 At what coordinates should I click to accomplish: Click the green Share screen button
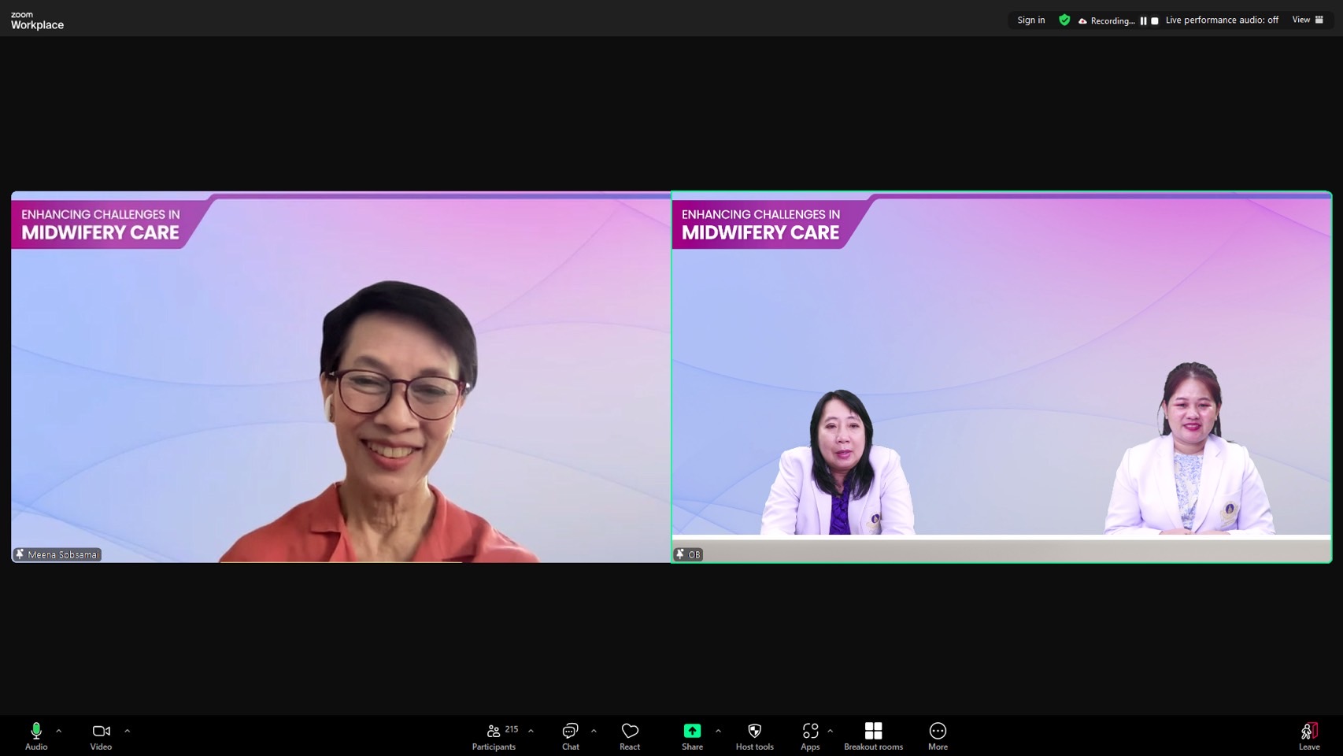(x=692, y=736)
